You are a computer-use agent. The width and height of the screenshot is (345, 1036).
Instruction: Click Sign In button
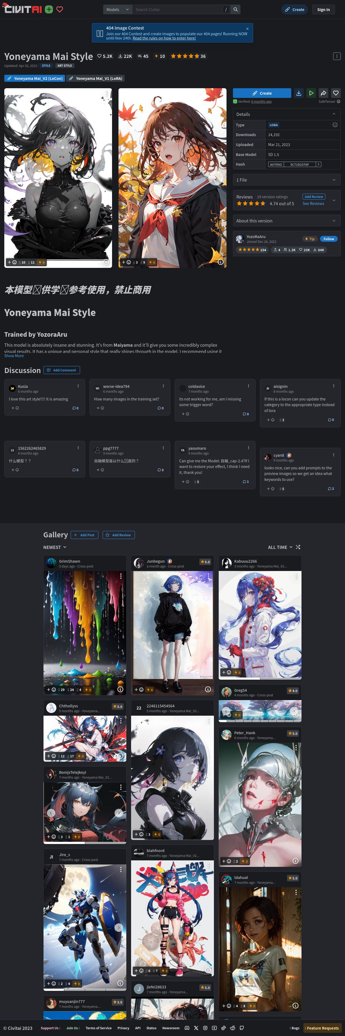point(323,10)
